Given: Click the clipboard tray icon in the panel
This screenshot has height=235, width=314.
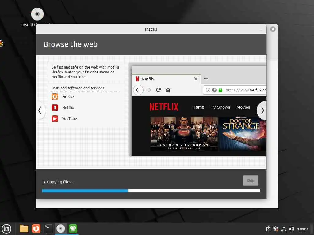Looking at the screenshot, I should tap(268, 229).
